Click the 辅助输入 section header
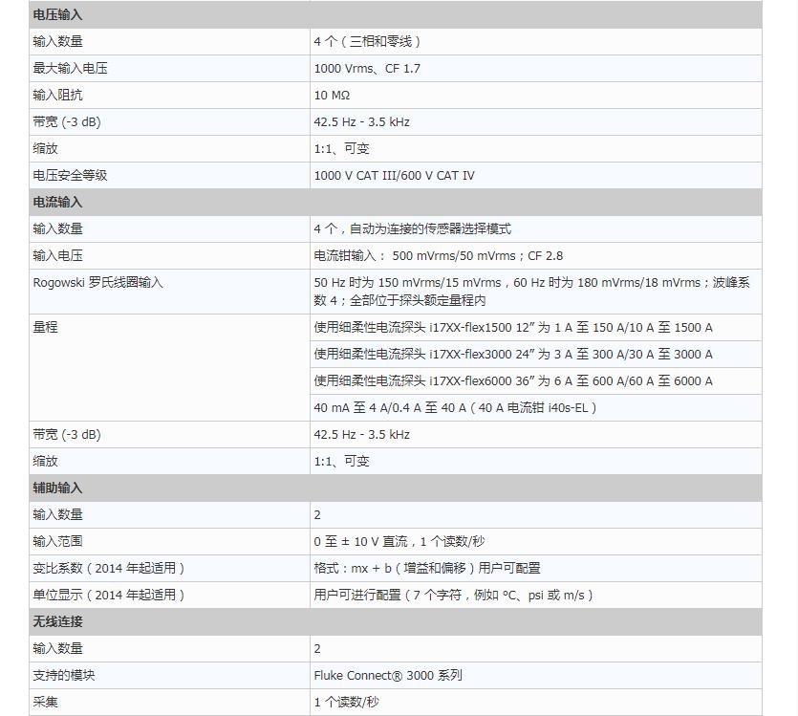The height and width of the screenshot is (716, 798). point(58,488)
